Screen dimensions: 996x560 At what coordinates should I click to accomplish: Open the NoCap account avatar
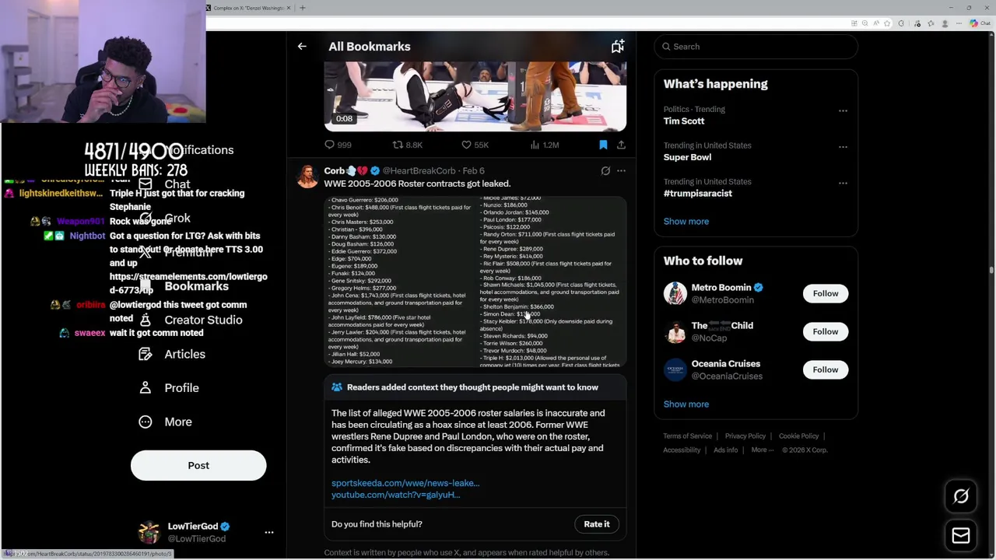[x=675, y=331]
